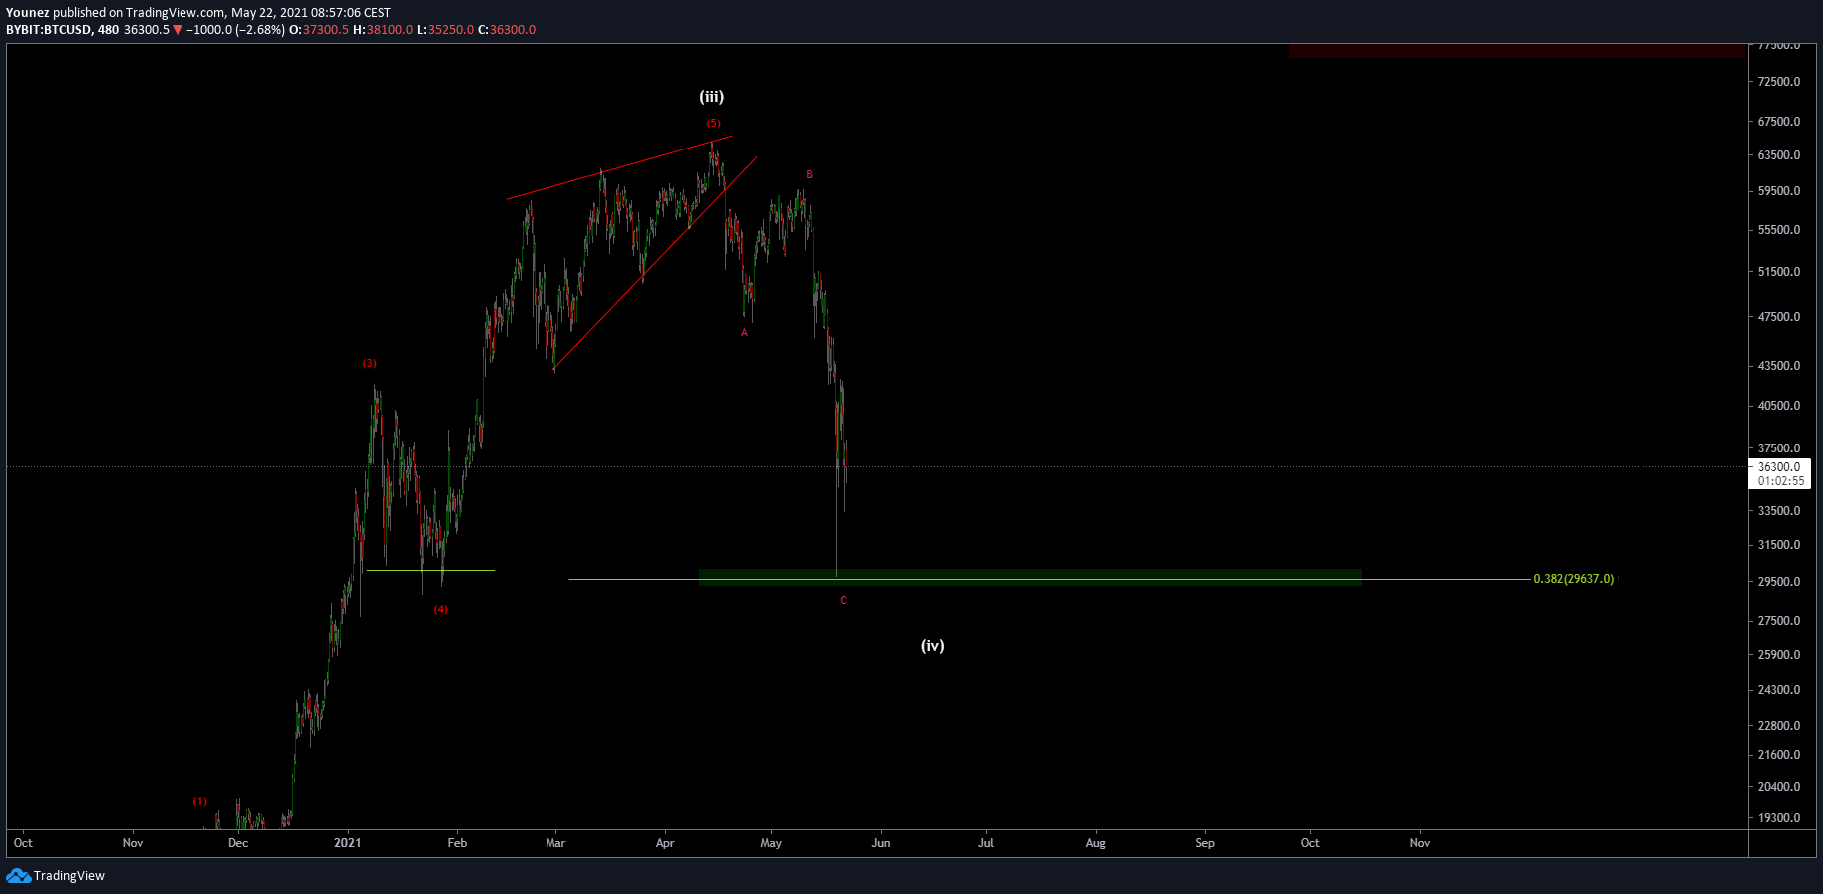Select the close value C:36300.0
The height and width of the screenshot is (894, 1823).
[x=507, y=30]
